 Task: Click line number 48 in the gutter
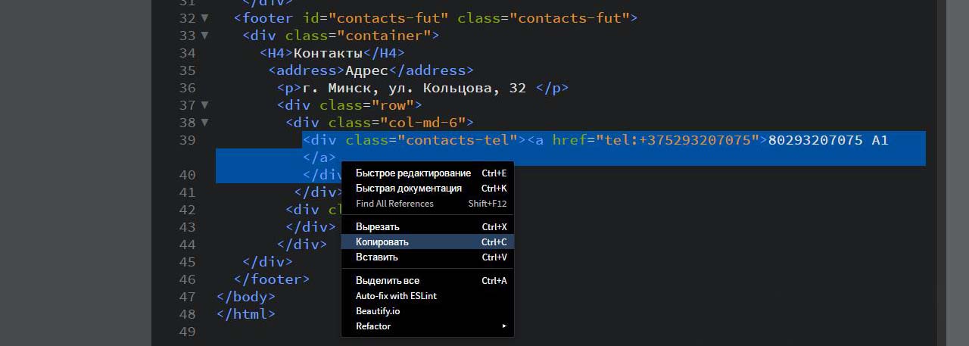click(x=188, y=314)
